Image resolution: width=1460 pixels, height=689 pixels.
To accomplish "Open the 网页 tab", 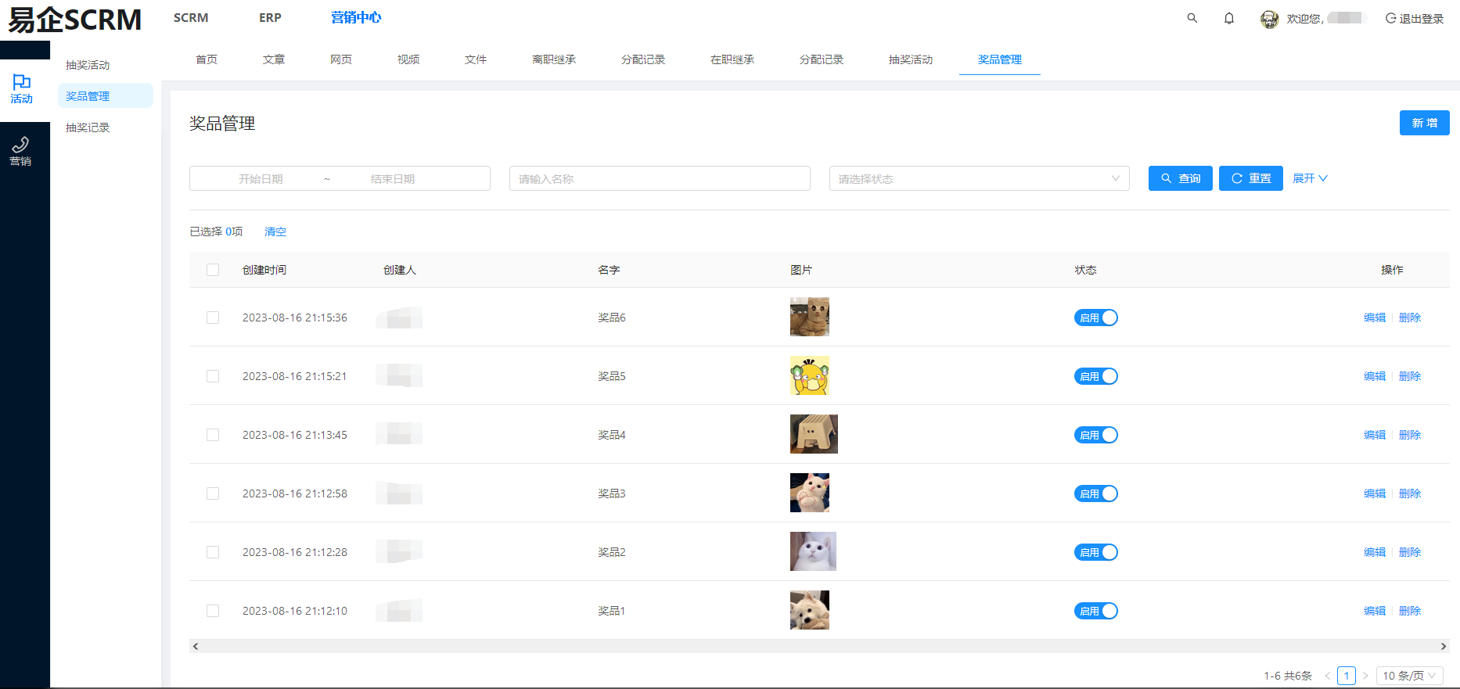I will click(x=341, y=59).
